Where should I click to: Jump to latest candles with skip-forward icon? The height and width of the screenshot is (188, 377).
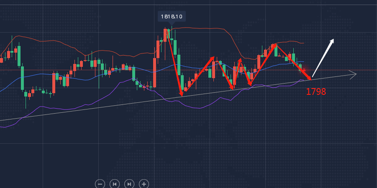(x=129, y=184)
